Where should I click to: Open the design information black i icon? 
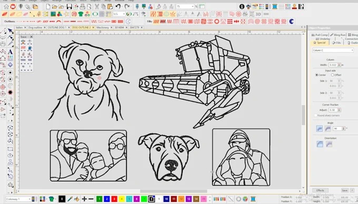[242, 7]
